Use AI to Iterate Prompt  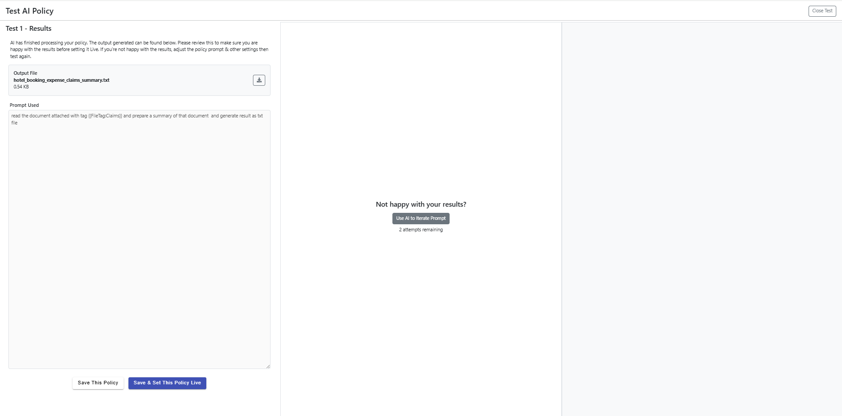click(x=421, y=219)
